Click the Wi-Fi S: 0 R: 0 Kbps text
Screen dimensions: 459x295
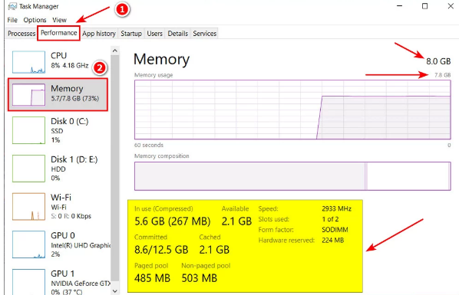[71, 216]
